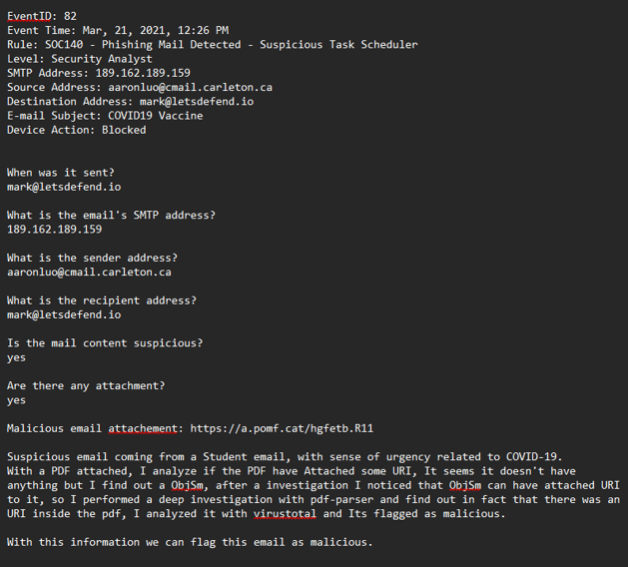The height and width of the screenshot is (567, 628).
Task: Click the first underlined 'ObjSm' word
Action: [187, 485]
